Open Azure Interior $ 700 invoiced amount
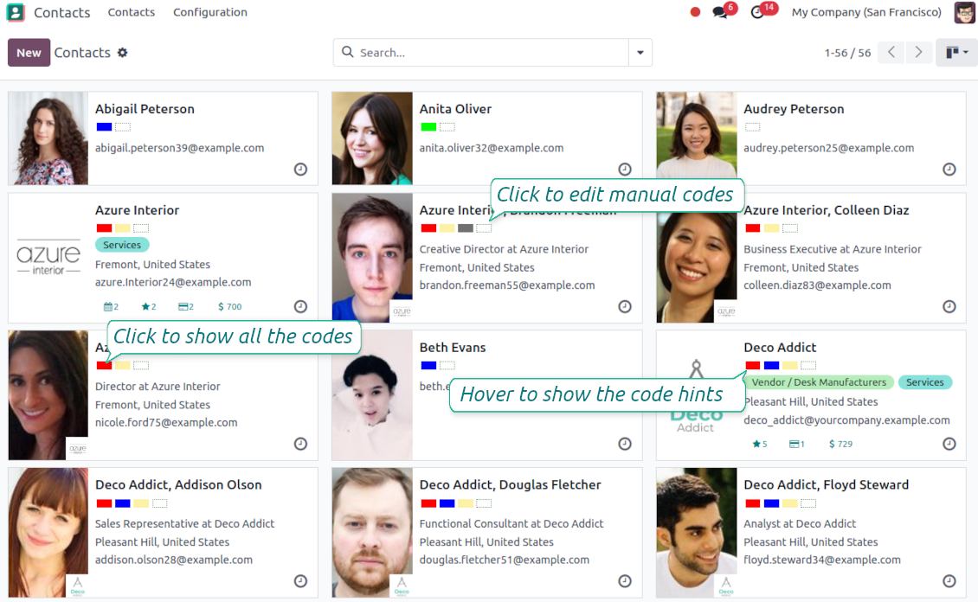 coord(229,306)
